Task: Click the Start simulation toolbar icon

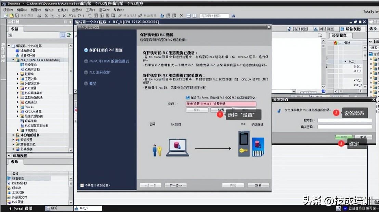Action: (107, 16)
